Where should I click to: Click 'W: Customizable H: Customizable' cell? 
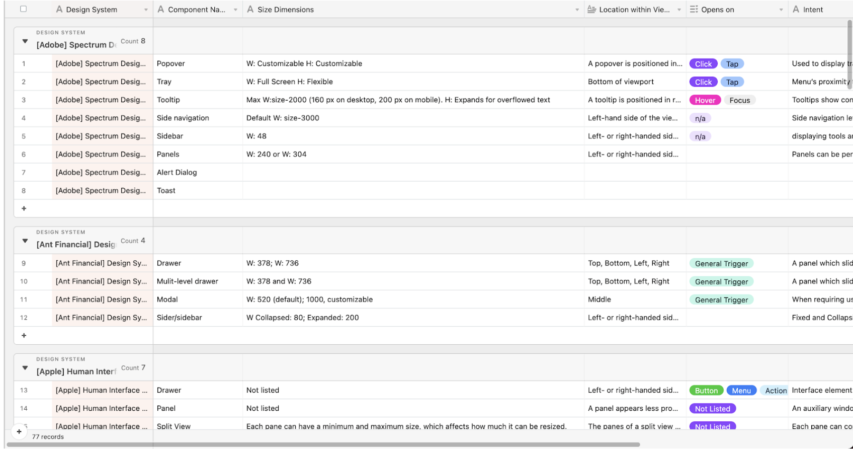click(x=413, y=63)
